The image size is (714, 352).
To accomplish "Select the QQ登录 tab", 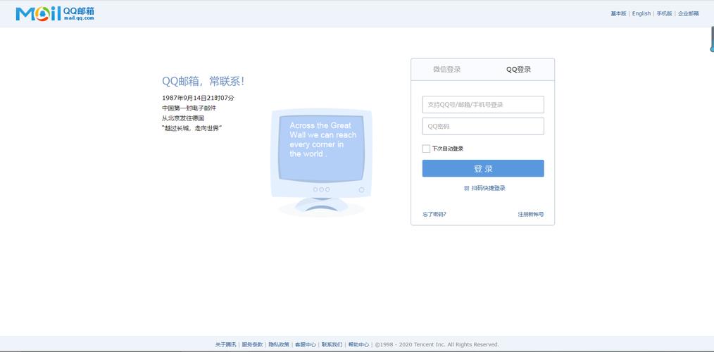I will tap(519, 69).
